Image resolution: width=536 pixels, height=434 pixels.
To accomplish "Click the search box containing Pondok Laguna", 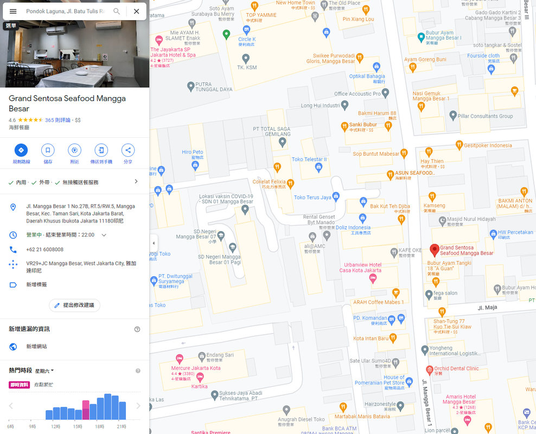I will [65, 11].
